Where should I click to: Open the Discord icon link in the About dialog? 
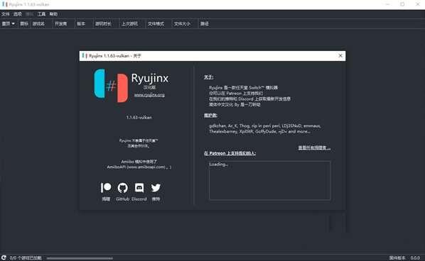pyautogui.click(x=139, y=187)
